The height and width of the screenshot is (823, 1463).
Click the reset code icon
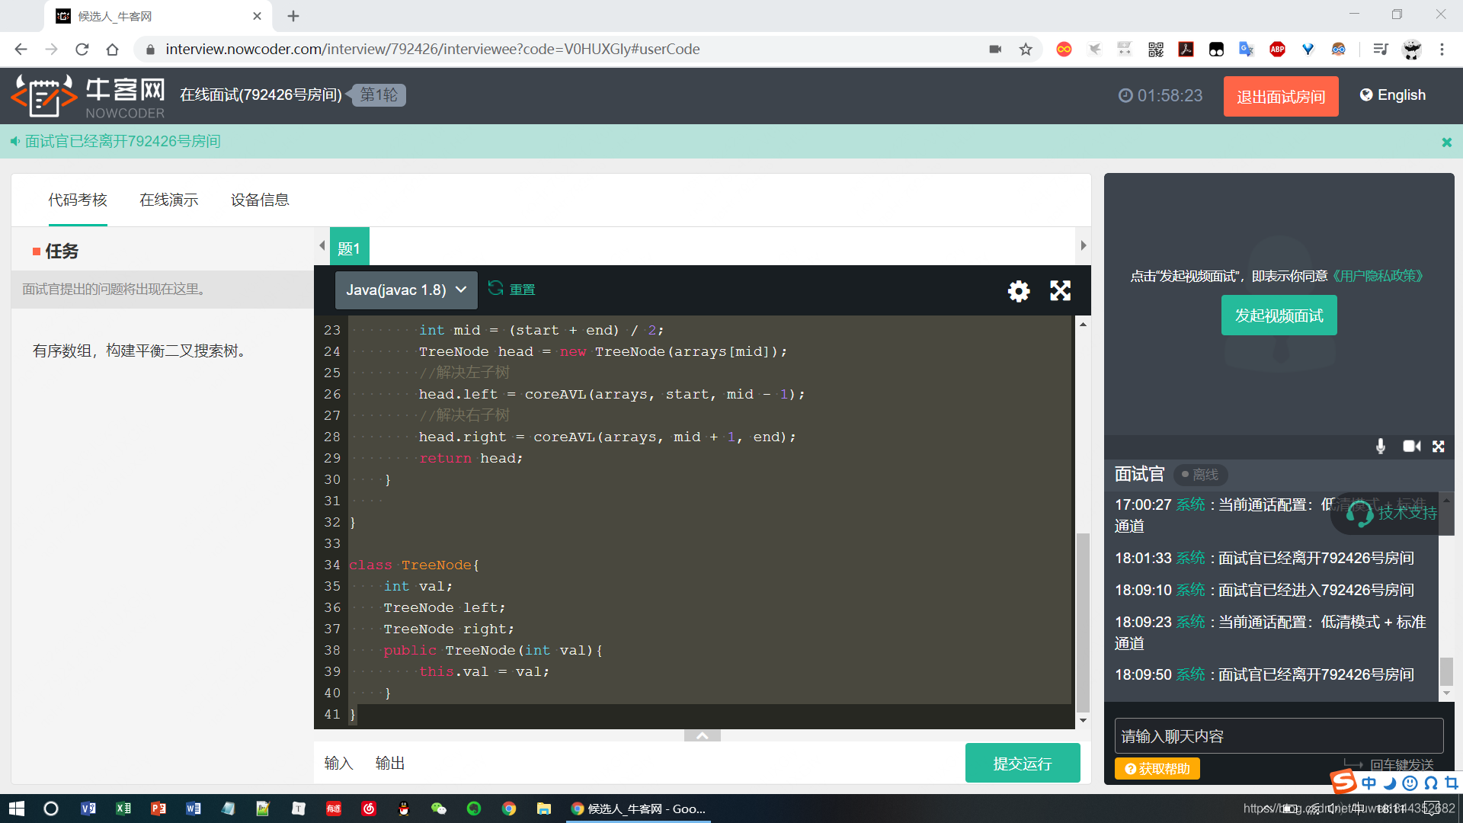click(496, 288)
